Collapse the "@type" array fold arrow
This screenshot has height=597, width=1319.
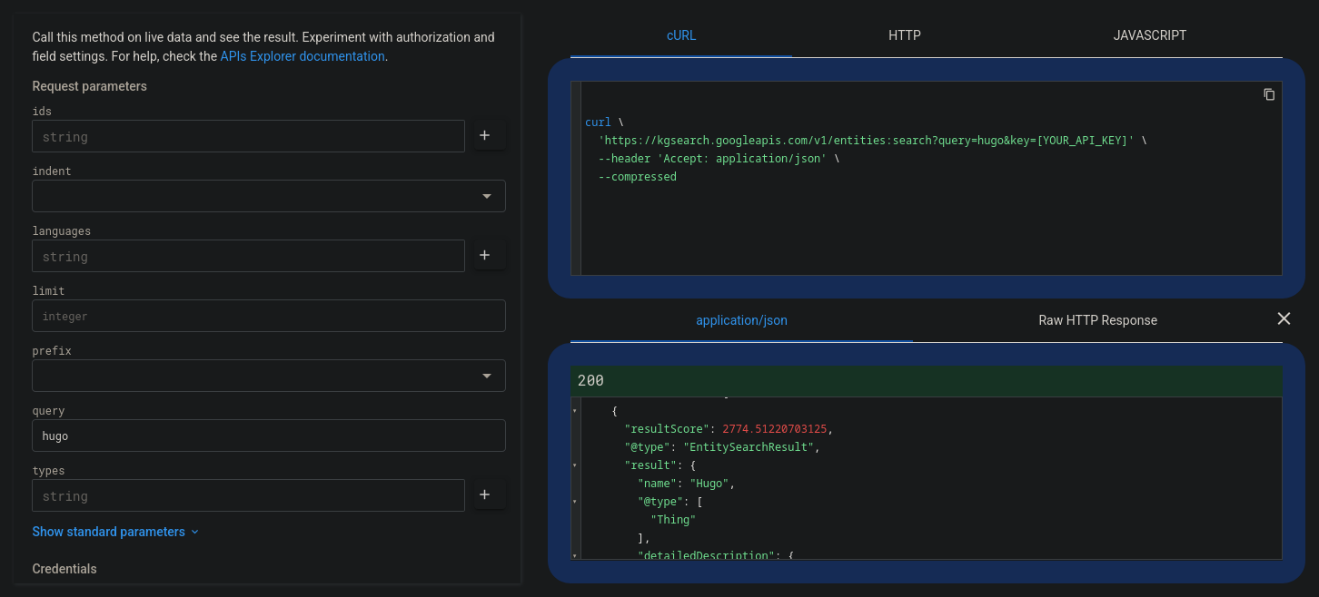coord(575,502)
